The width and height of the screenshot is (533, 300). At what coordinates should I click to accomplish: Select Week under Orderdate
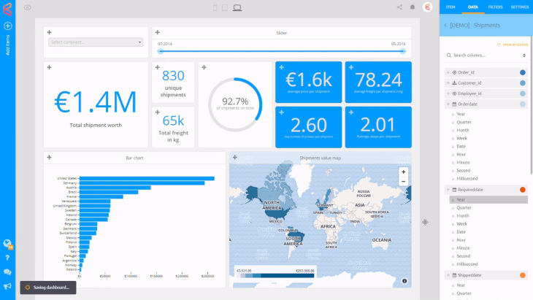[x=461, y=138]
